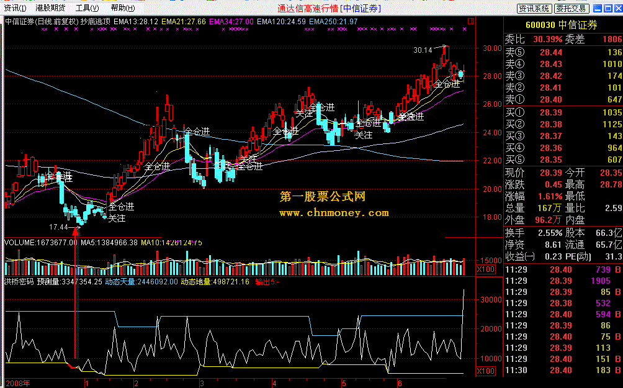Click month 6 marker on time axis
Image resolution: width=623 pixels, height=388 pixels.
click(x=400, y=384)
